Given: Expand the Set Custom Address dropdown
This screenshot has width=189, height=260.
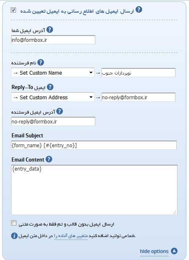Looking at the screenshot, I should click(53, 97).
